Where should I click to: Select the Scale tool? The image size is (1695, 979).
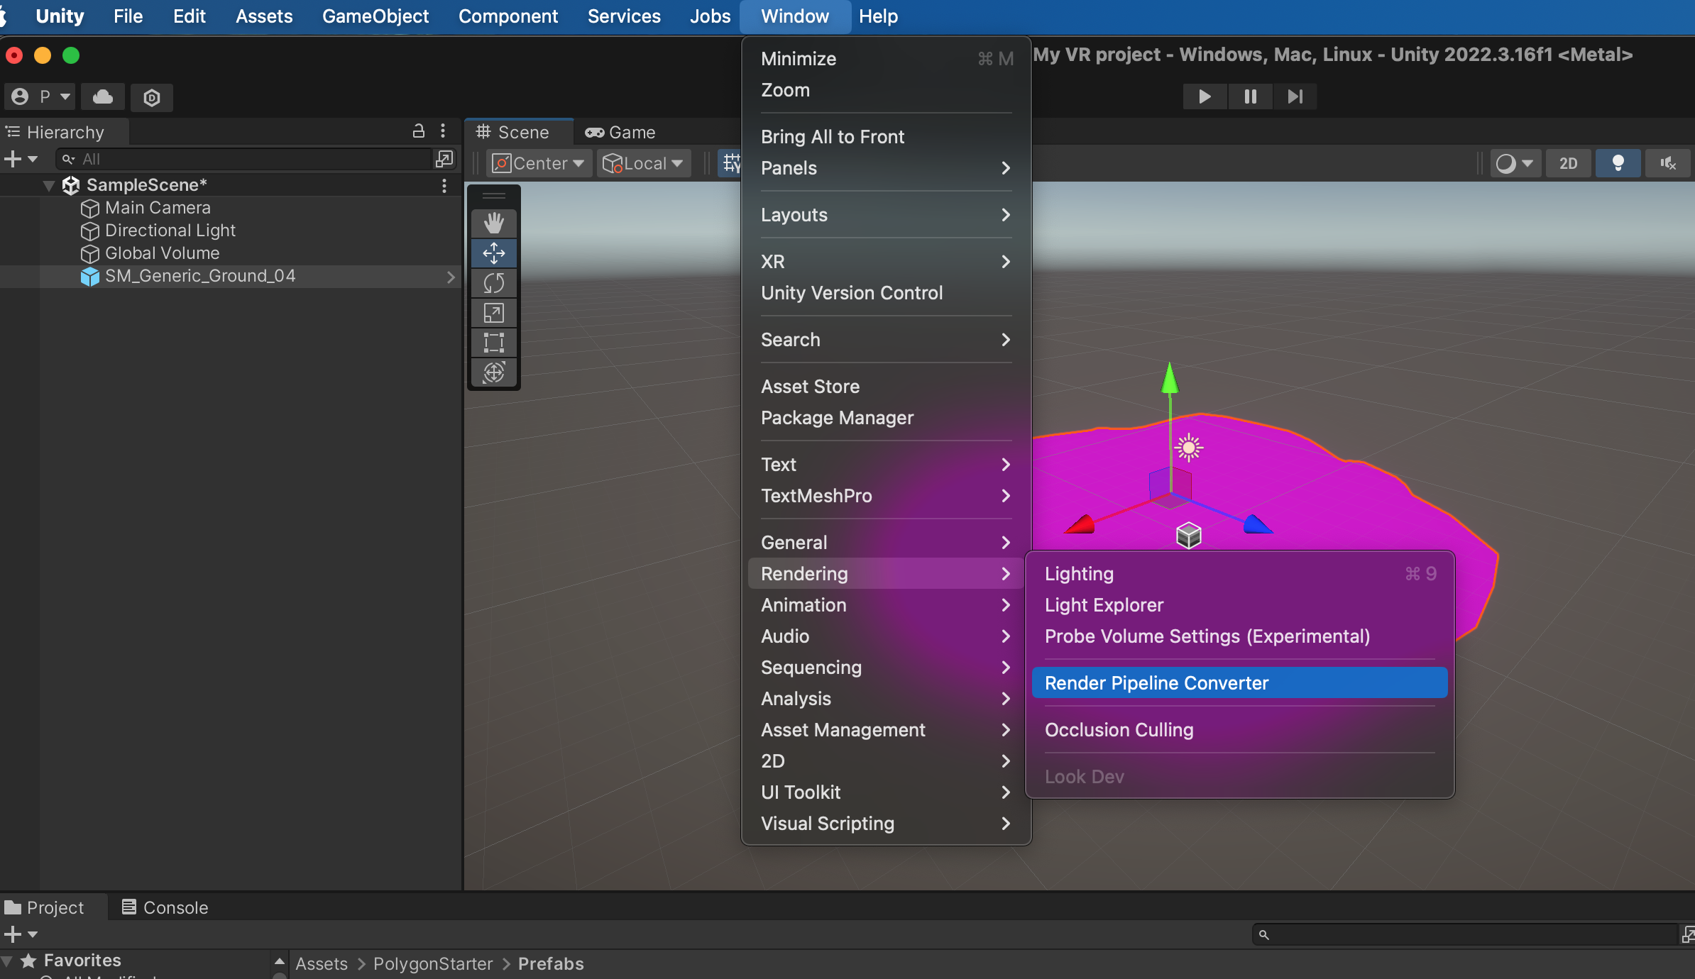pyautogui.click(x=493, y=313)
